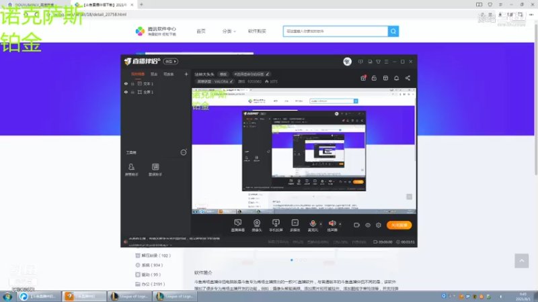Add a Screen Capture (直播屏幕) source
The height and width of the screenshot is (302, 538).
pyautogui.click(x=238, y=225)
